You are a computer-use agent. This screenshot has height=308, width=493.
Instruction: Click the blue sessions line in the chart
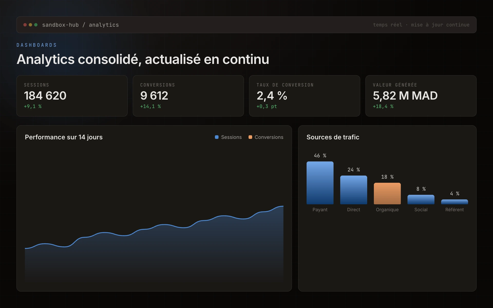tap(164, 225)
